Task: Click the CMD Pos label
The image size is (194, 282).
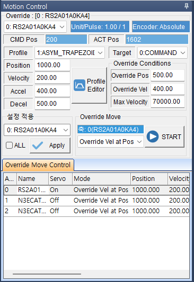Action: point(24,39)
